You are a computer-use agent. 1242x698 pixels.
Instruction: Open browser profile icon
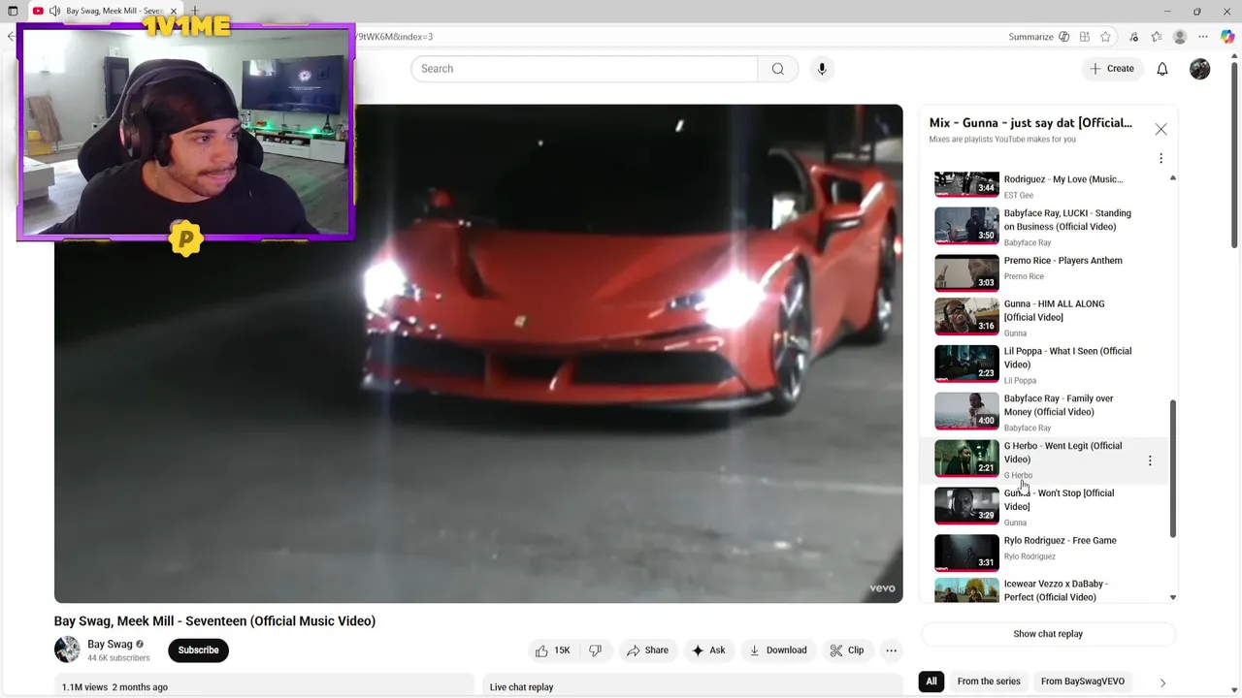(1180, 37)
